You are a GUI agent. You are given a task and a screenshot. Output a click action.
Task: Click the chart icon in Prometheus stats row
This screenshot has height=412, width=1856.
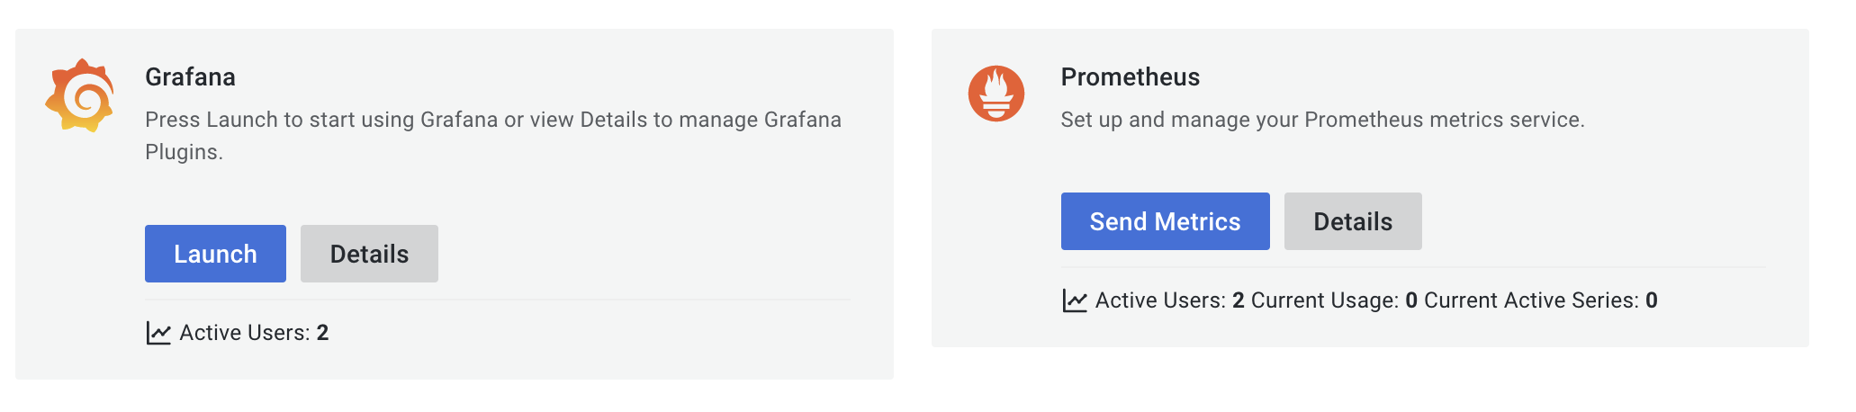[x=1075, y=300]
